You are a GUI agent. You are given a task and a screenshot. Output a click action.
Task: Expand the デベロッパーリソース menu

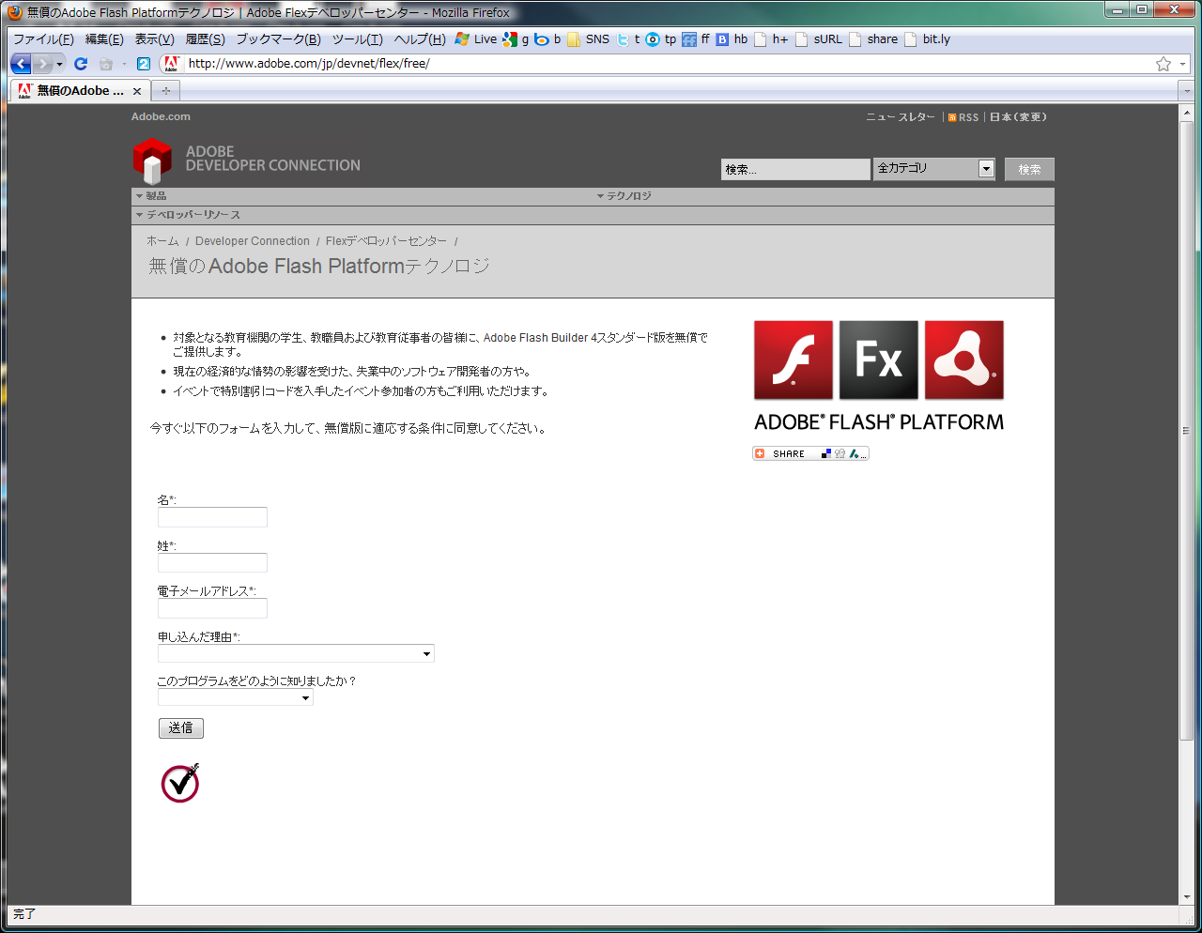click(x=188, y=215)
